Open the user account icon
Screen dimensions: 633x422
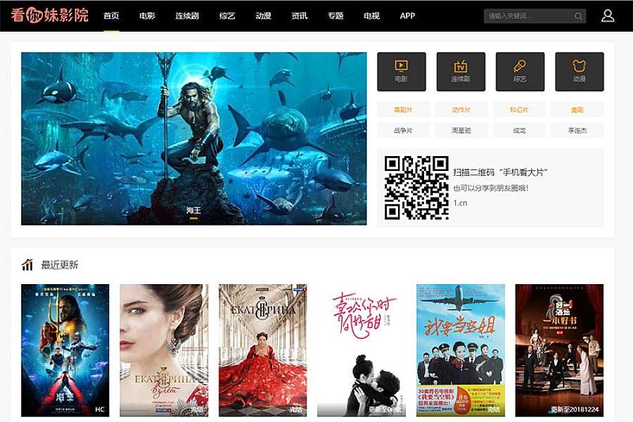pyautogui.click(x=608, y=15)
